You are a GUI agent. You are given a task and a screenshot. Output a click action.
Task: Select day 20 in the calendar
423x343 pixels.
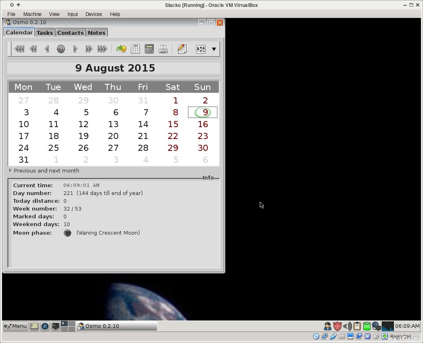113,136
